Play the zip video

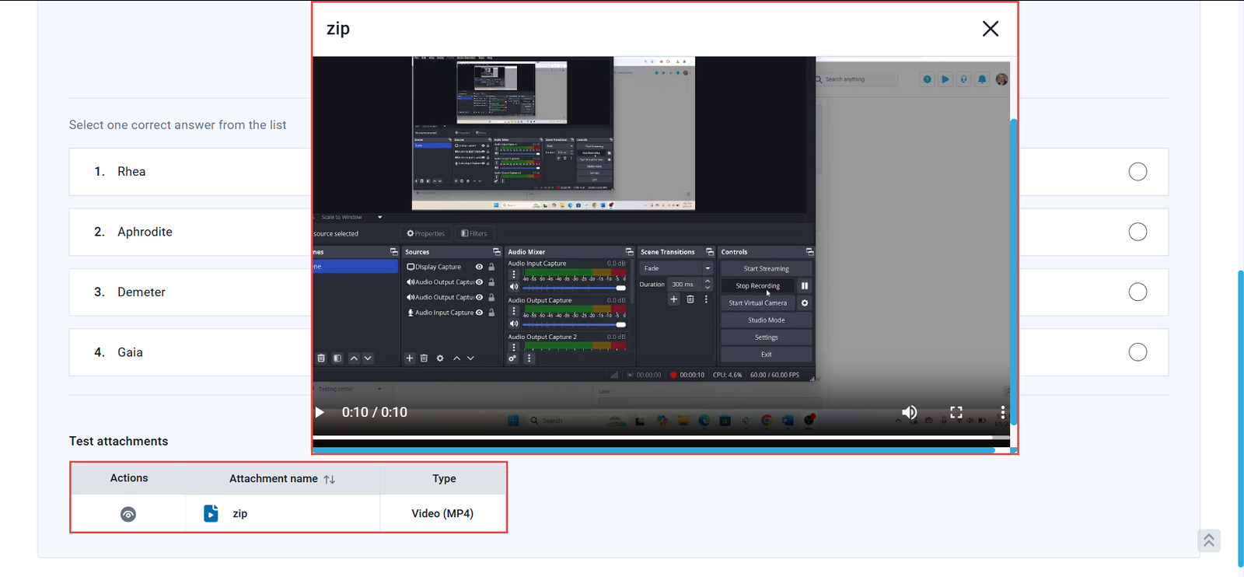320,412
